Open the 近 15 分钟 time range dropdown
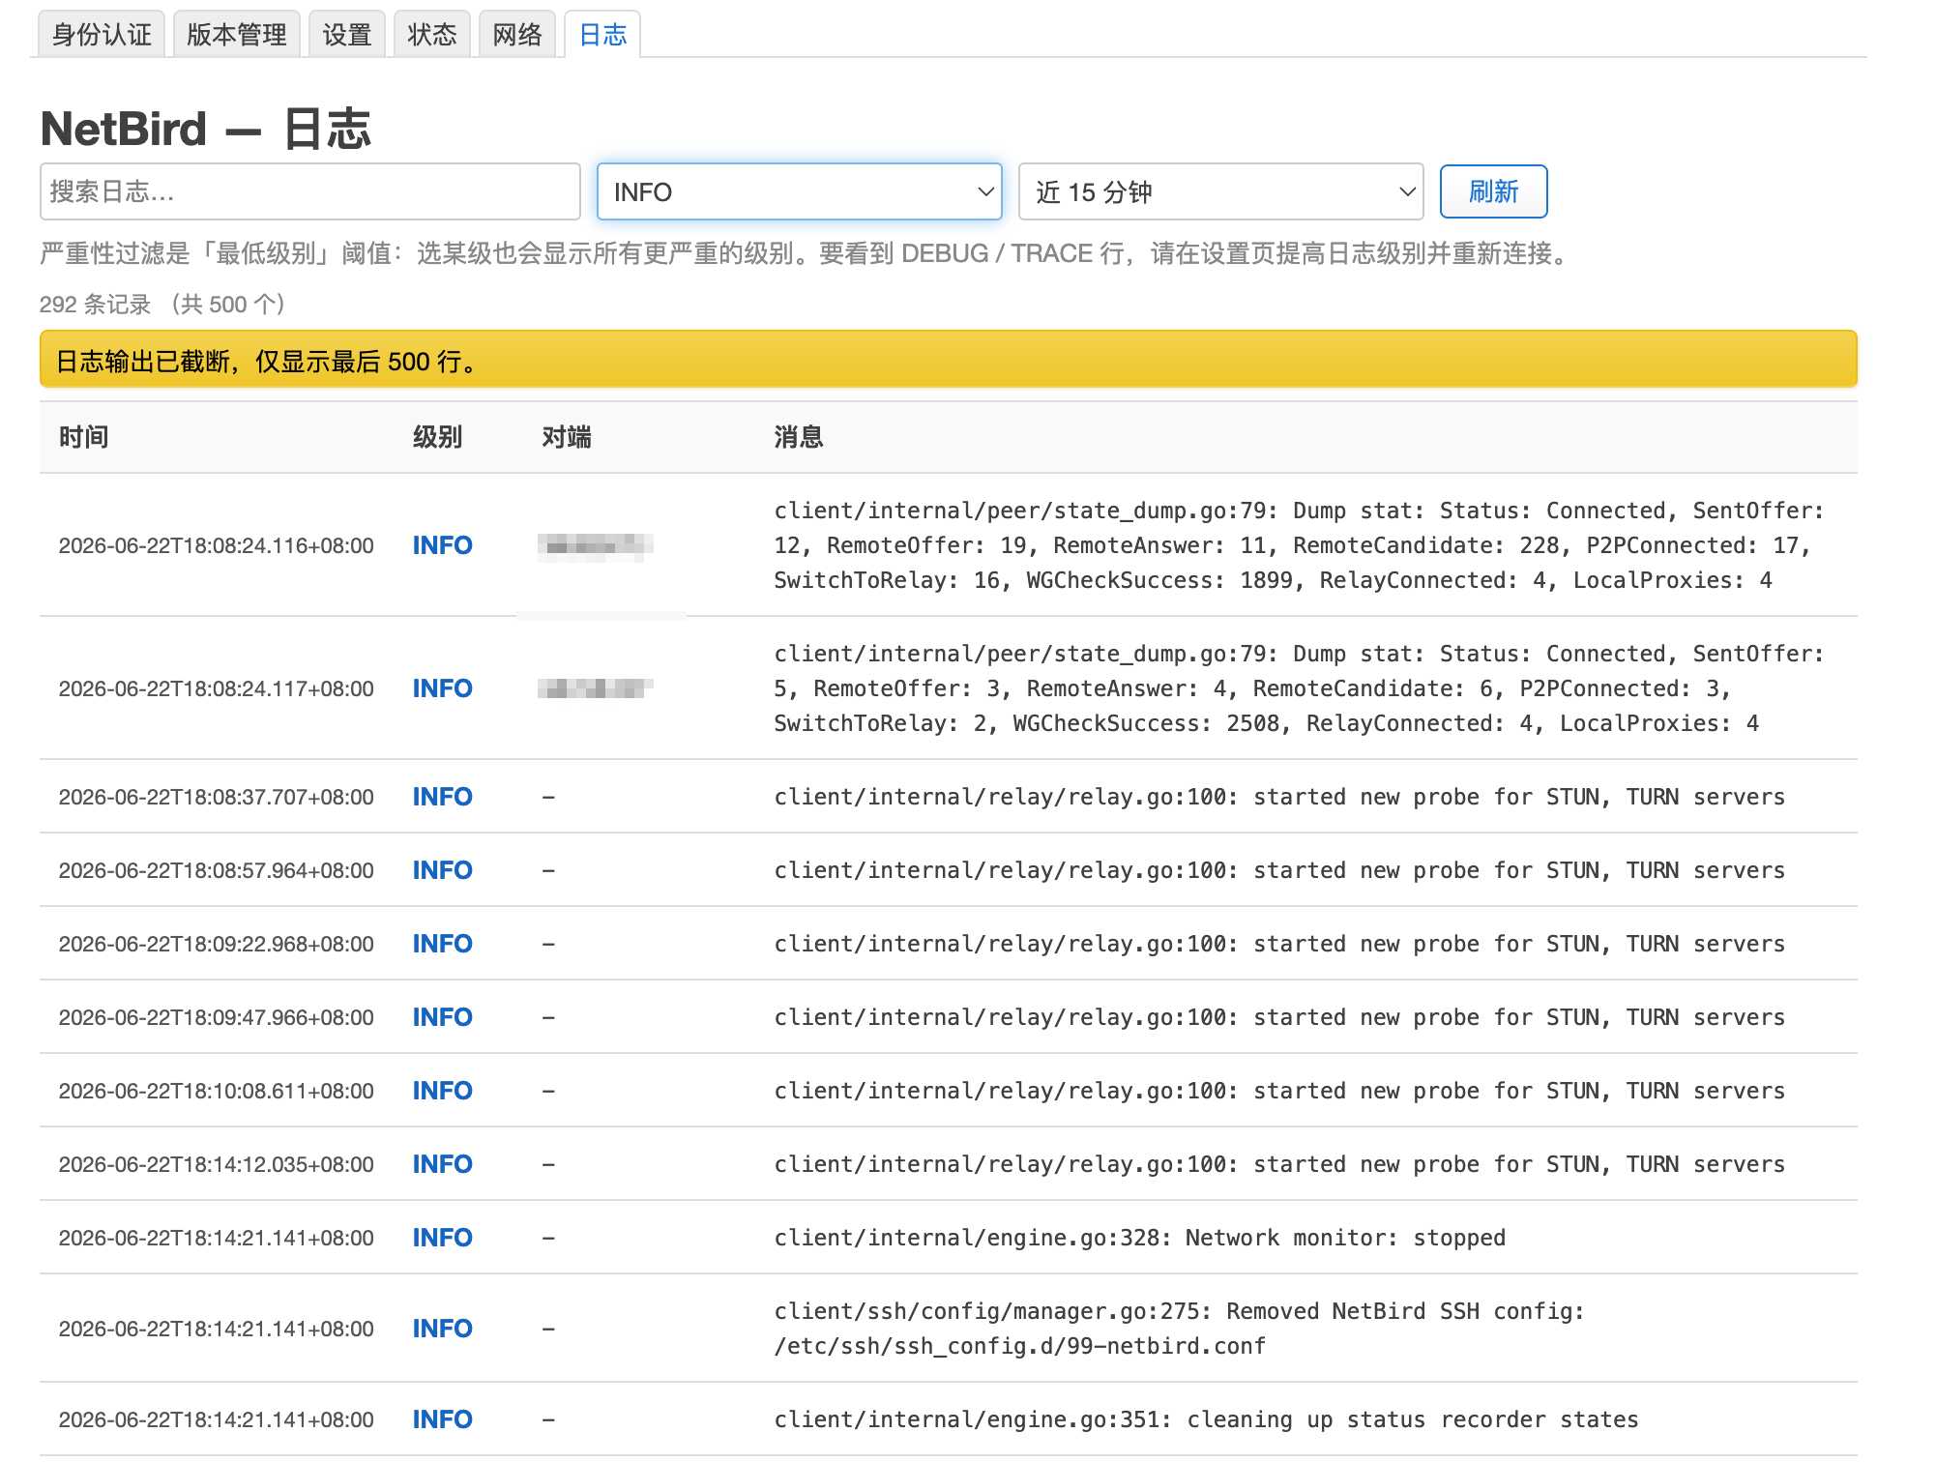 pyautogui.click(x=1221, y=191)
